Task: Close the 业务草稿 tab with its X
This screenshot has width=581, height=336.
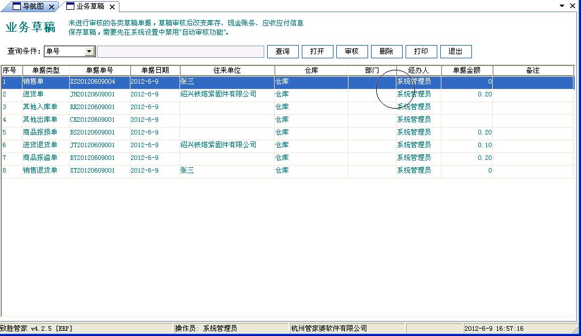Action: point(113,7)
